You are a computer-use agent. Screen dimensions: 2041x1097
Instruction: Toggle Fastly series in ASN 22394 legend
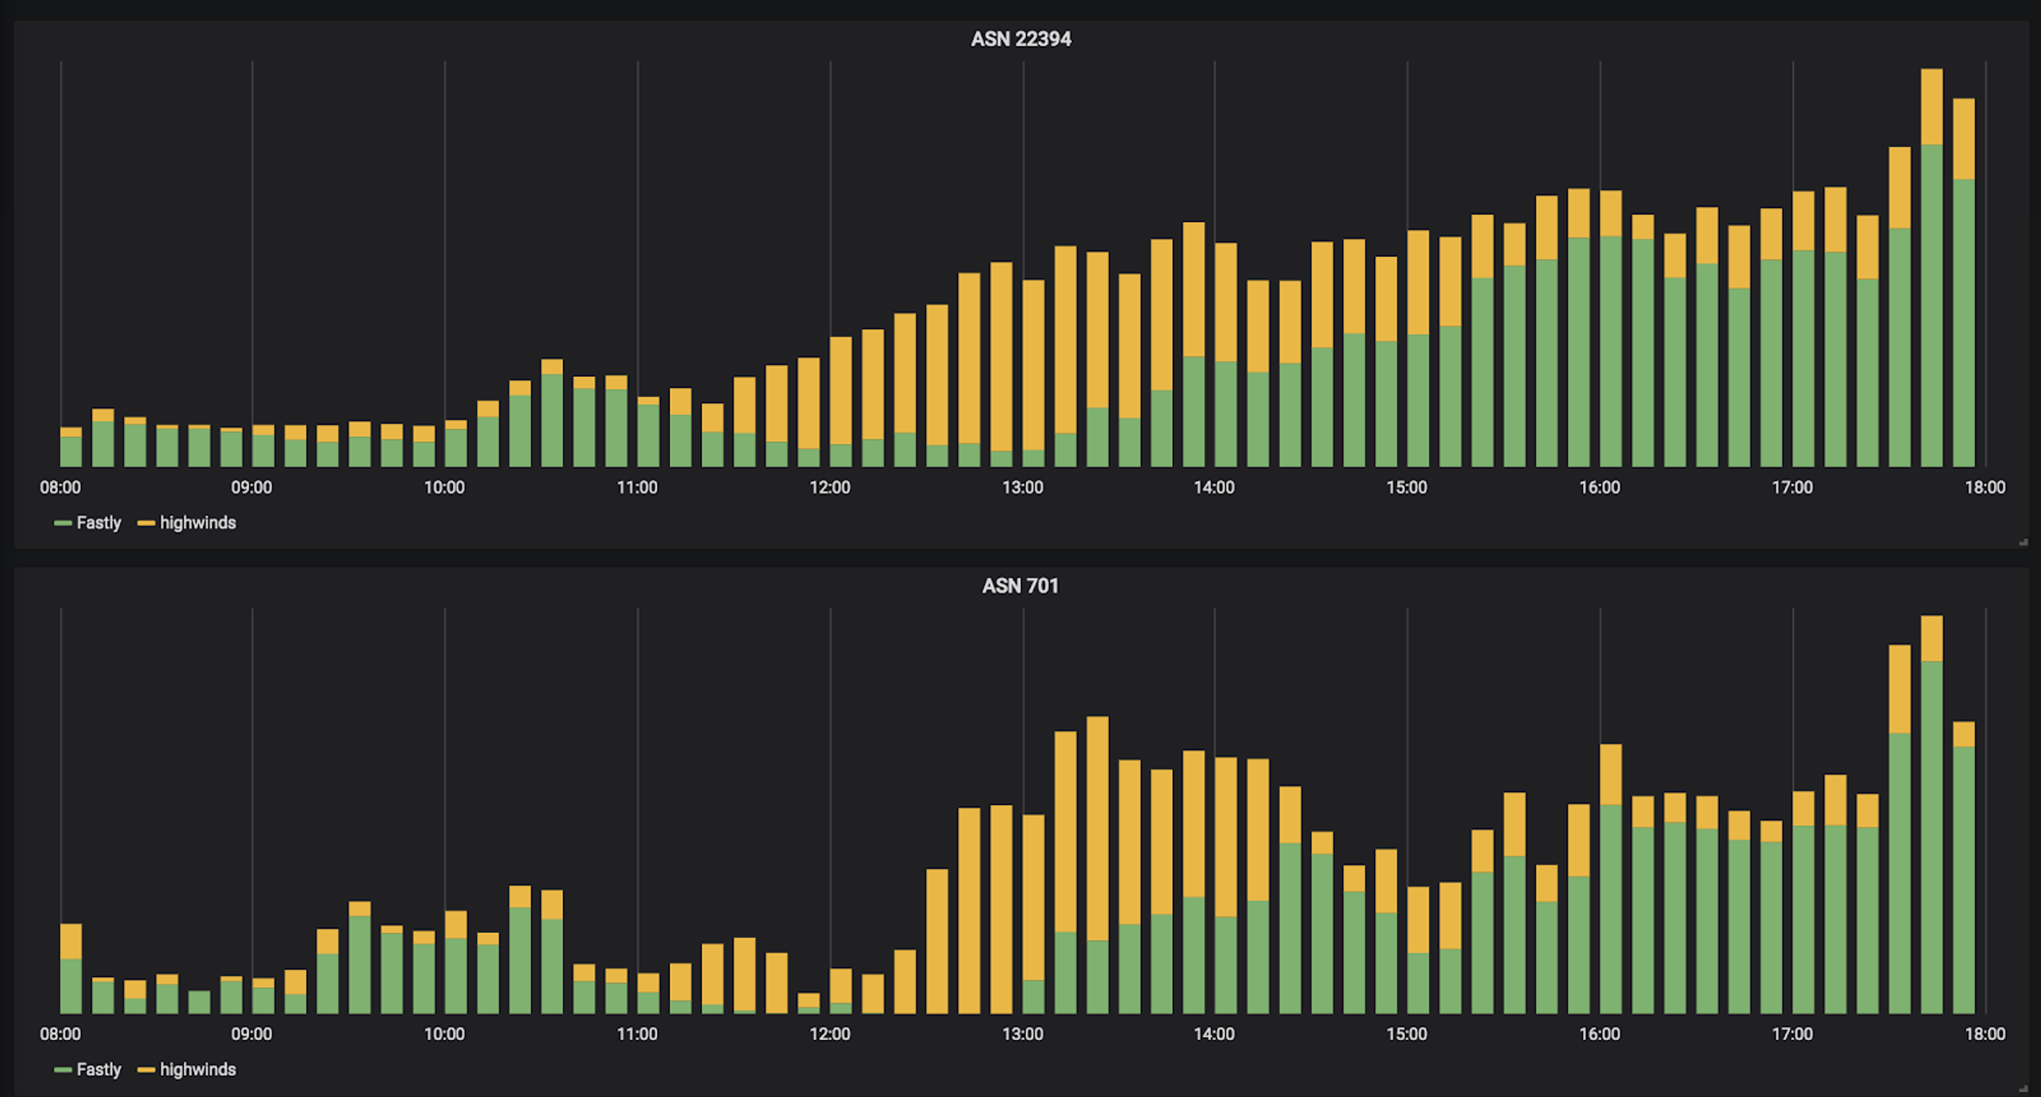(x=98, y=523)
